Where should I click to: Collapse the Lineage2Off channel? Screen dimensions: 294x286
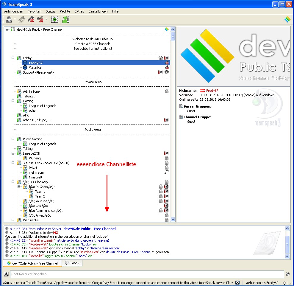click(x=13, y=153)
